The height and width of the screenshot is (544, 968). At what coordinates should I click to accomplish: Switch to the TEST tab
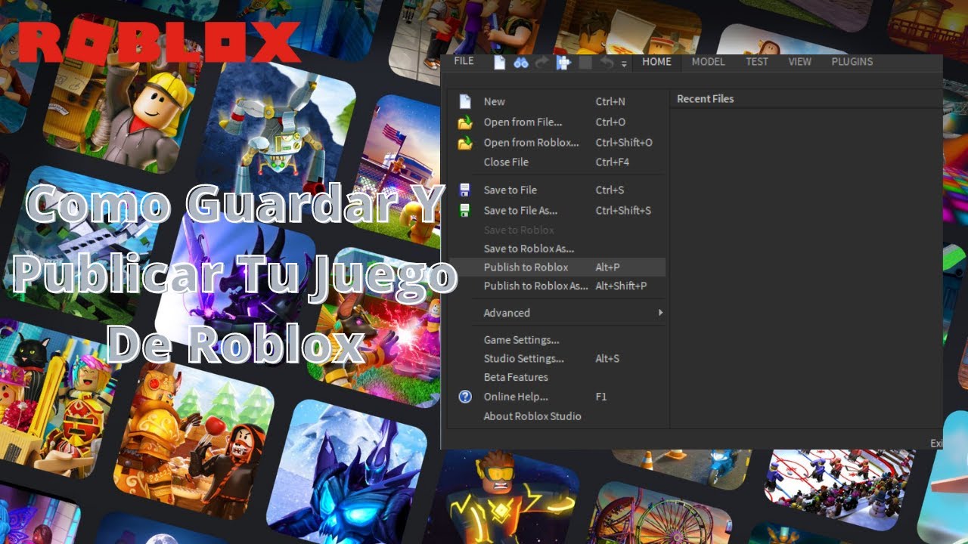coord(757,62)
